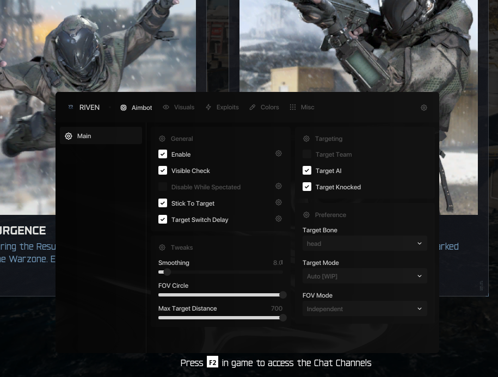Viewport: 498px width, 377px height.
Task: Click the Chat Channels hint text in game
Action: coord(276,363)
